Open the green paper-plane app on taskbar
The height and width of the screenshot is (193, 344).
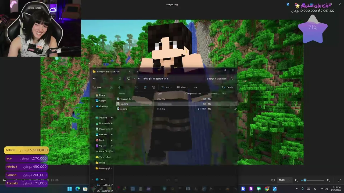click(259, 189)
